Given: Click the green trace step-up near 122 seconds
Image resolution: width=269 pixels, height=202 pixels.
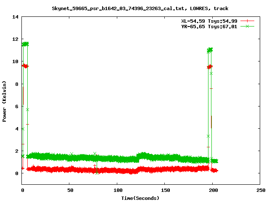Looking at the screenshot, I should coord(138,157).
